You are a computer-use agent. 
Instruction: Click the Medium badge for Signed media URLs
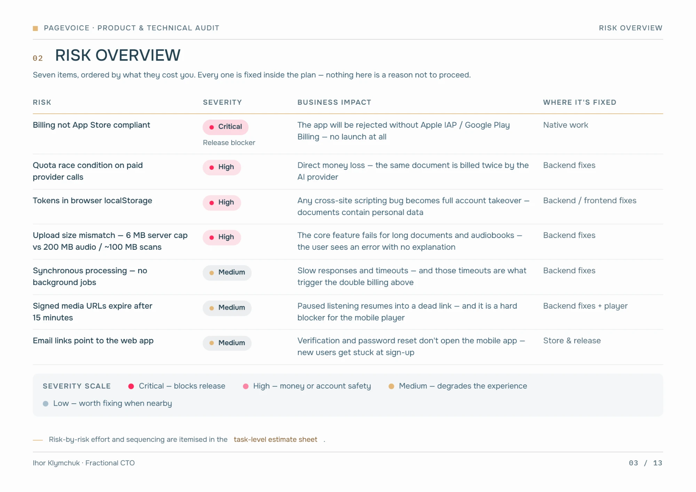(x=227, y=308)
